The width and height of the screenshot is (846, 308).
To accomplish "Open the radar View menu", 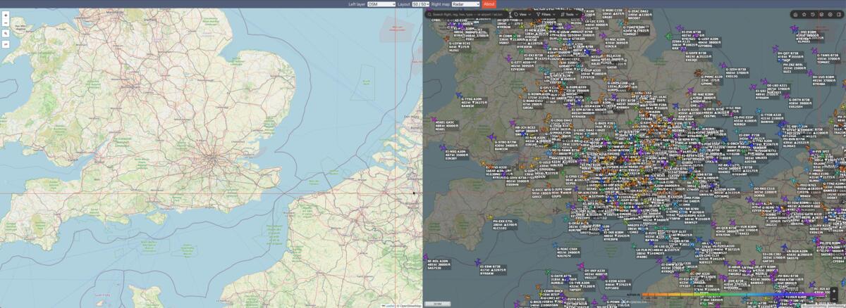I will 522,14.
